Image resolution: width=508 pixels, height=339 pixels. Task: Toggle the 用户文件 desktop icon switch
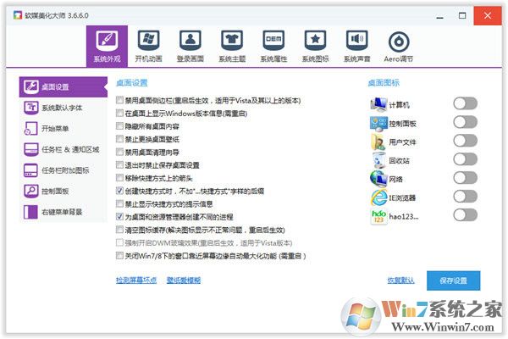[x=465, y=141]
